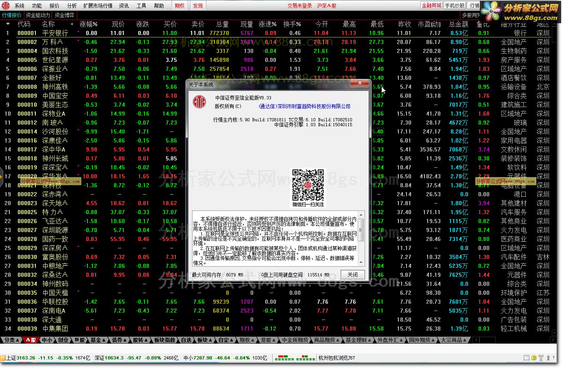Image resolution: width=562 pixels, height=368 pixels.
Task: Select the 创业 bottom tab
Action: [63, 340]
